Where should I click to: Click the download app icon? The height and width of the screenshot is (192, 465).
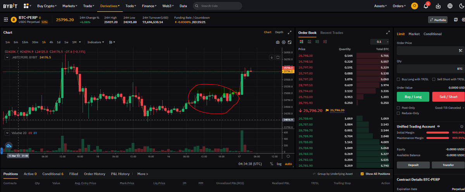[x=438, y=6]
